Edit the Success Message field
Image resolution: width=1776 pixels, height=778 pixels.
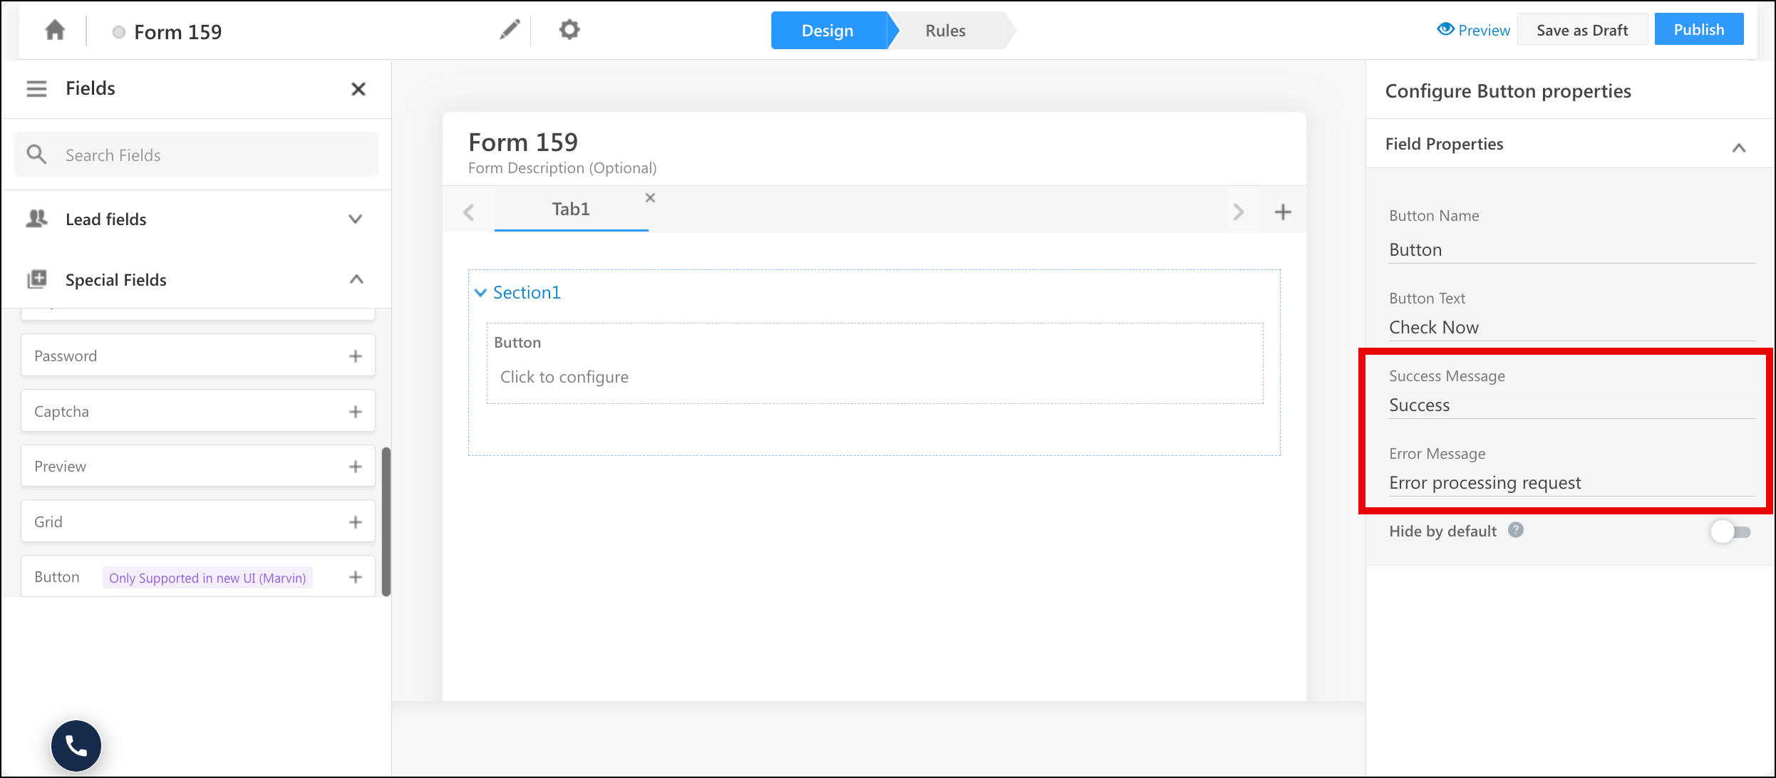pos(1571,405)
